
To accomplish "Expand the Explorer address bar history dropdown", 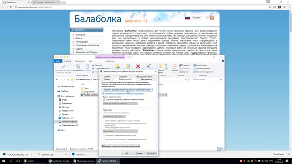I will (x=186, y=79).
